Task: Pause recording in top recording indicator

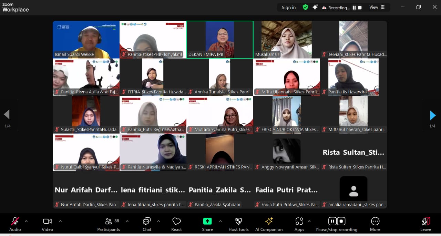Action: (354, 8)
